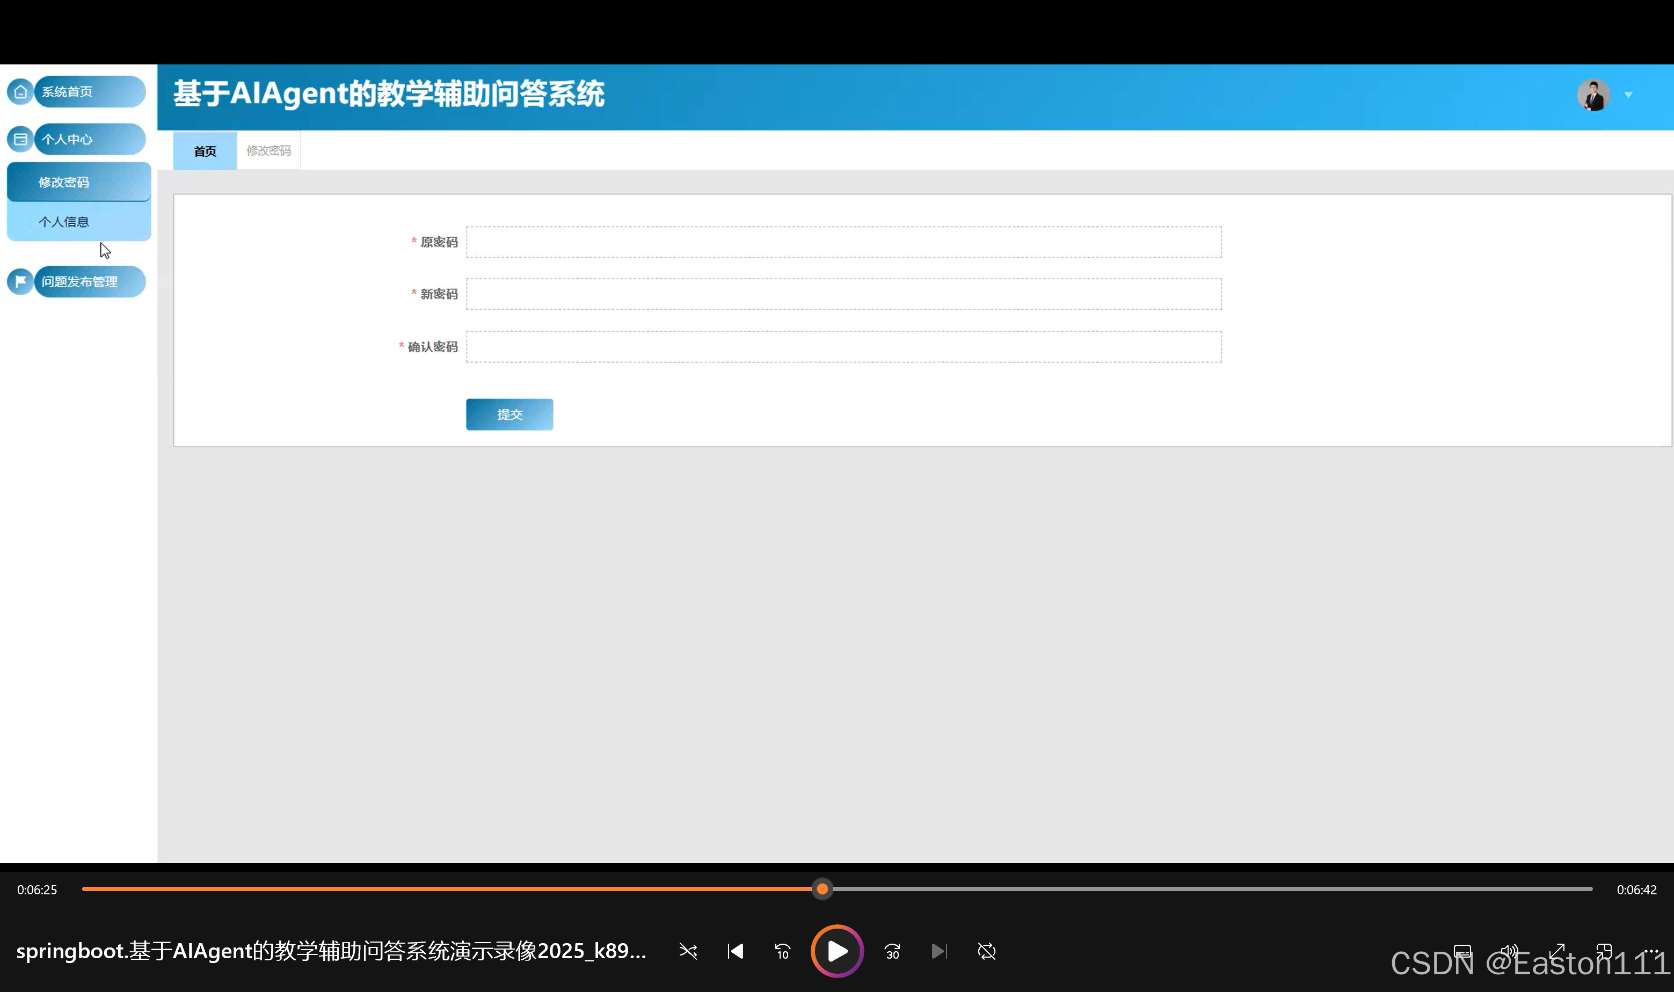
Task: Click the volume speaker icon
Action: pos(1509,951)
